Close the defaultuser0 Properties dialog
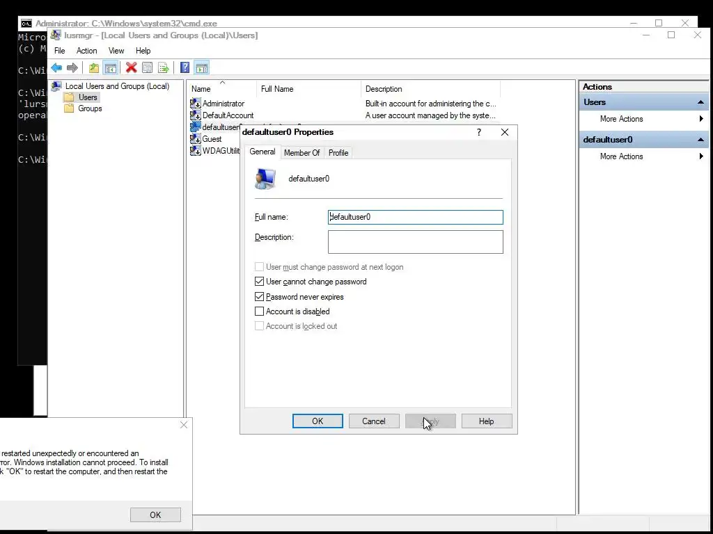 (x=505, y=132)
